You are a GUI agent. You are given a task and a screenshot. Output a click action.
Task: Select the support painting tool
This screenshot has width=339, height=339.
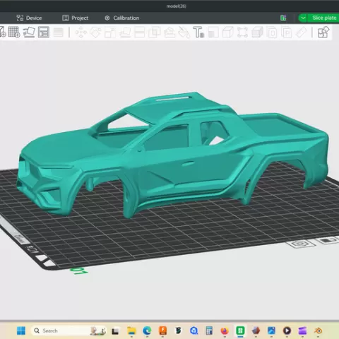[169, 32]
